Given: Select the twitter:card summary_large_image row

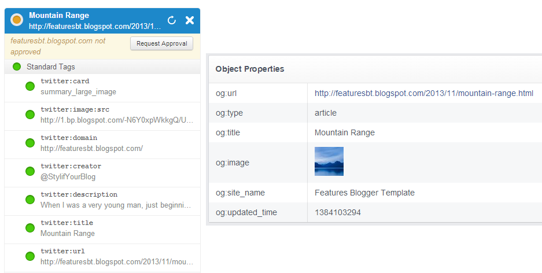Looking at the screenshot, I should pyautogui.click(x=78, y=91).
